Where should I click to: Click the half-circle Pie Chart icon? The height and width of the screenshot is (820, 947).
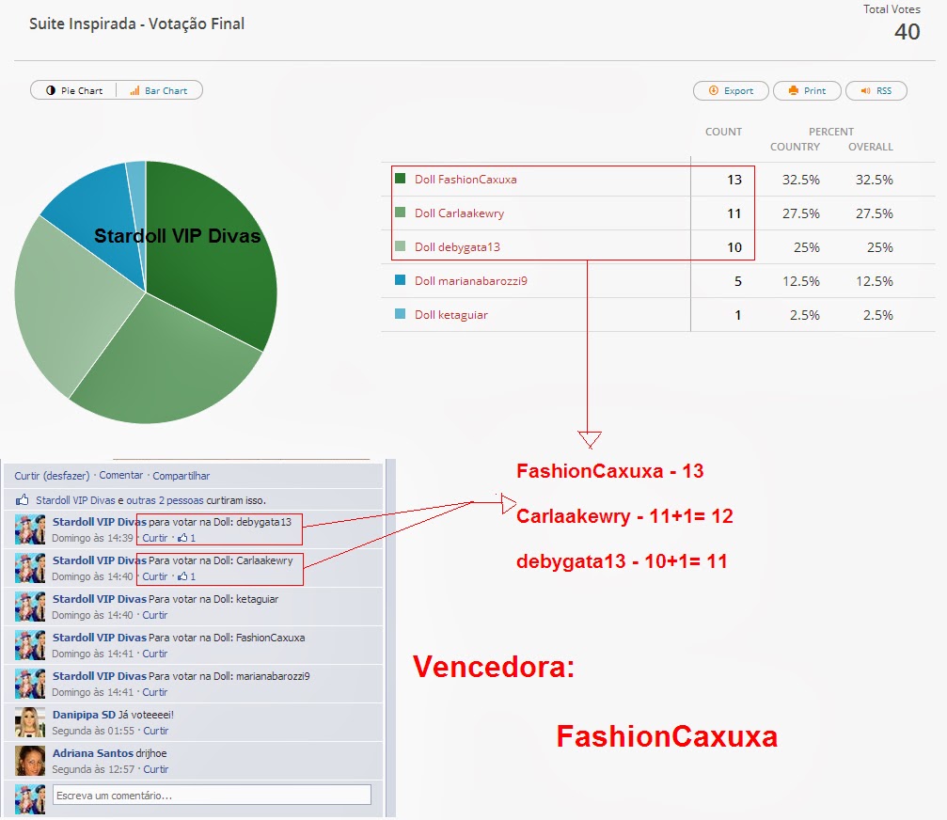[x=51, y=90]
